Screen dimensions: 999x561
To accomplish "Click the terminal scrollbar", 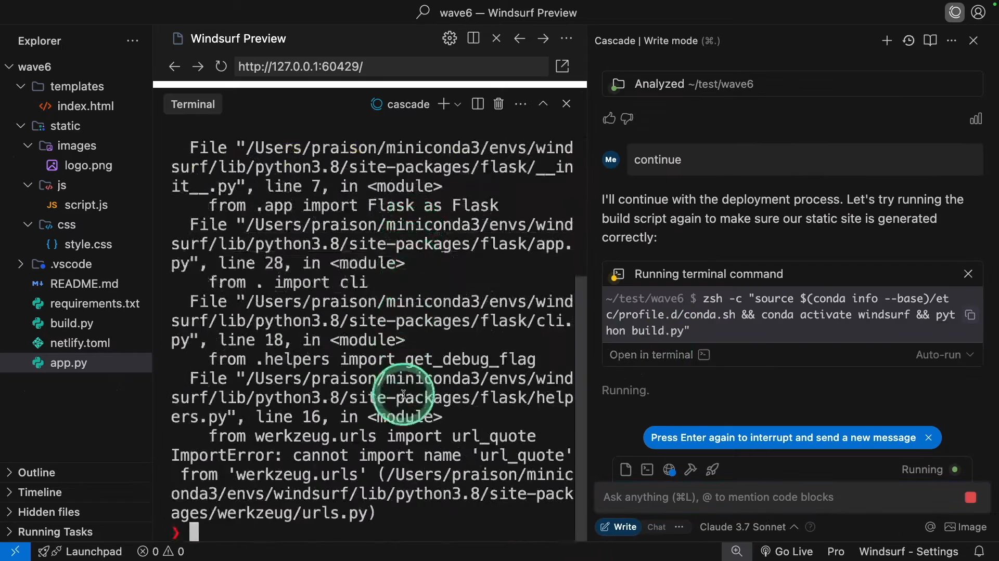I will [580, 408].
